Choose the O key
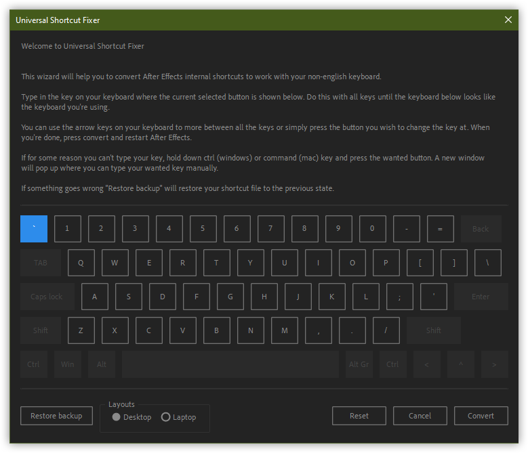Screen dimensions: 528x453 [352, 263]
